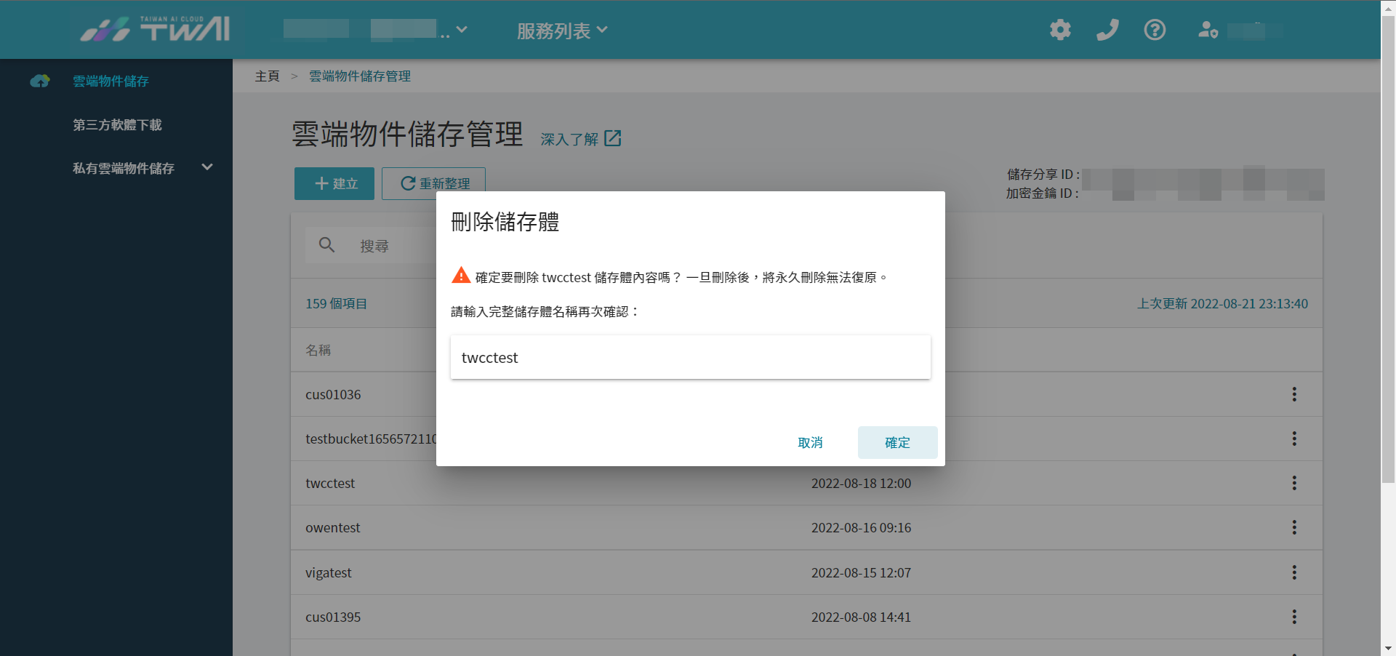Click the phone contact icon
The image size is (1396, 656).
(1107, 30)
